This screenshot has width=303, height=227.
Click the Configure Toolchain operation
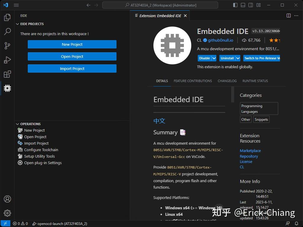40,150
